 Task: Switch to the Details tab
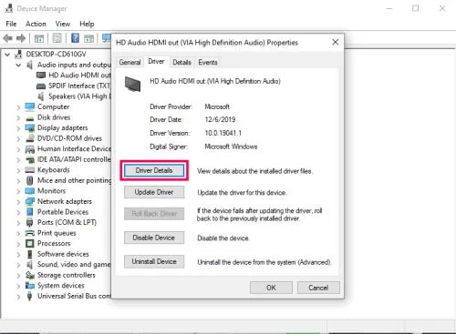pyautogui.click(x=181, y=62)
